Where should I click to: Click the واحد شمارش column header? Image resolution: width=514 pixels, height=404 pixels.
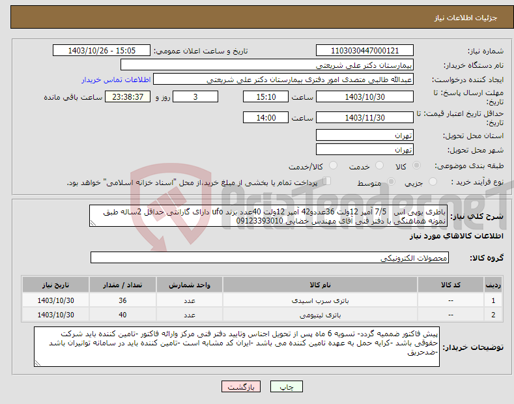click(190, 285)
